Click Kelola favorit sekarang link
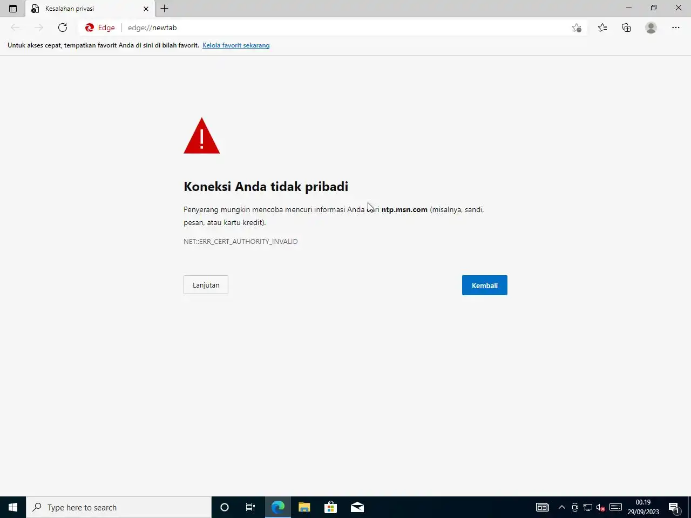691x518 pixels. [236, 45]
